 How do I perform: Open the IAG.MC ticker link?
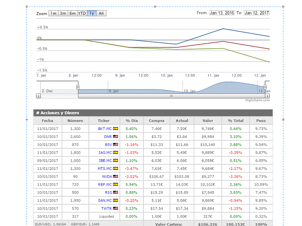(x=105, y=153)
